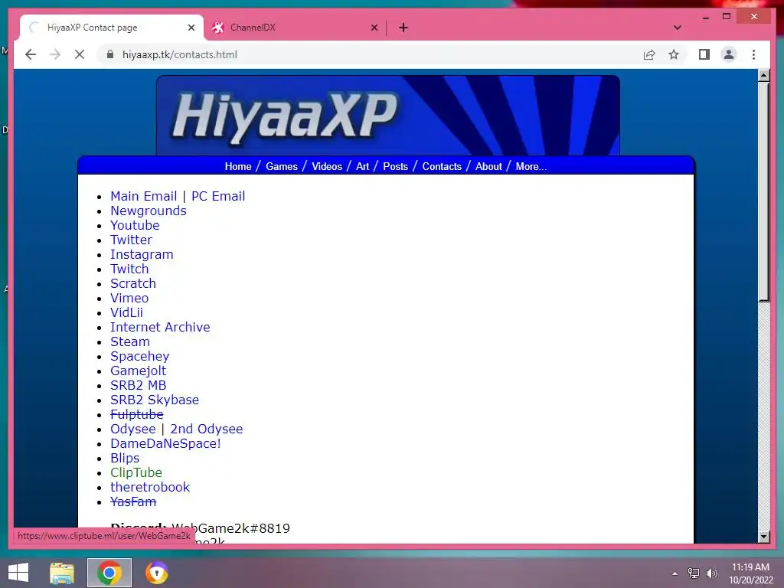784x588 pixels.
Task: Close the HiyaaXP Contact page tab
Action: pos(191,28)
